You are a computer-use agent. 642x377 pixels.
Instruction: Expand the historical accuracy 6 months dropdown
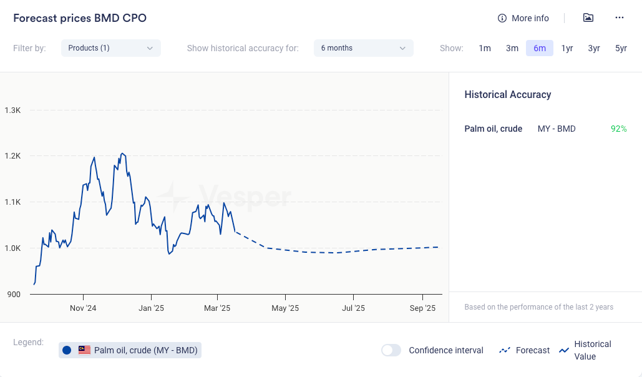363,48
